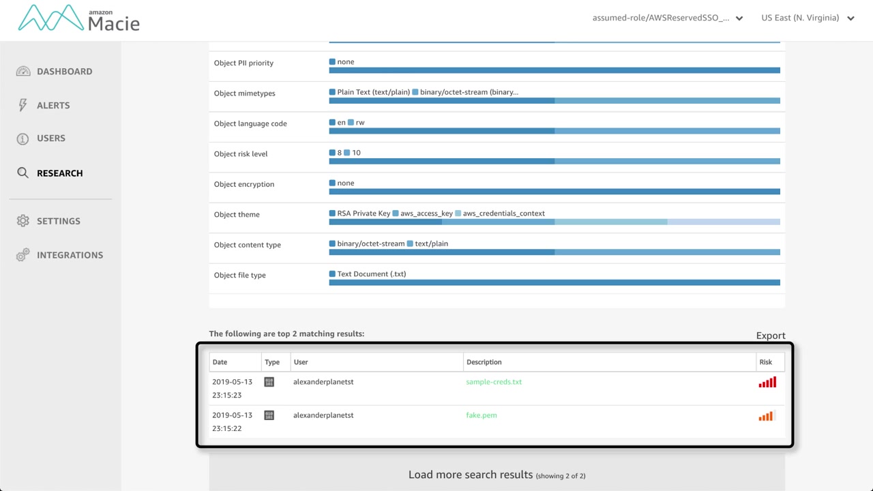Click the Integrations gears icon
This screenshot has width=873, height=491.
[x=23, y=255]
